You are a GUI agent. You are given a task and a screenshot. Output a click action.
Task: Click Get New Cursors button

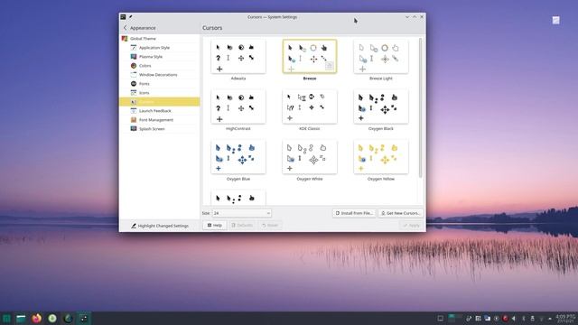(x=400, y=213)
